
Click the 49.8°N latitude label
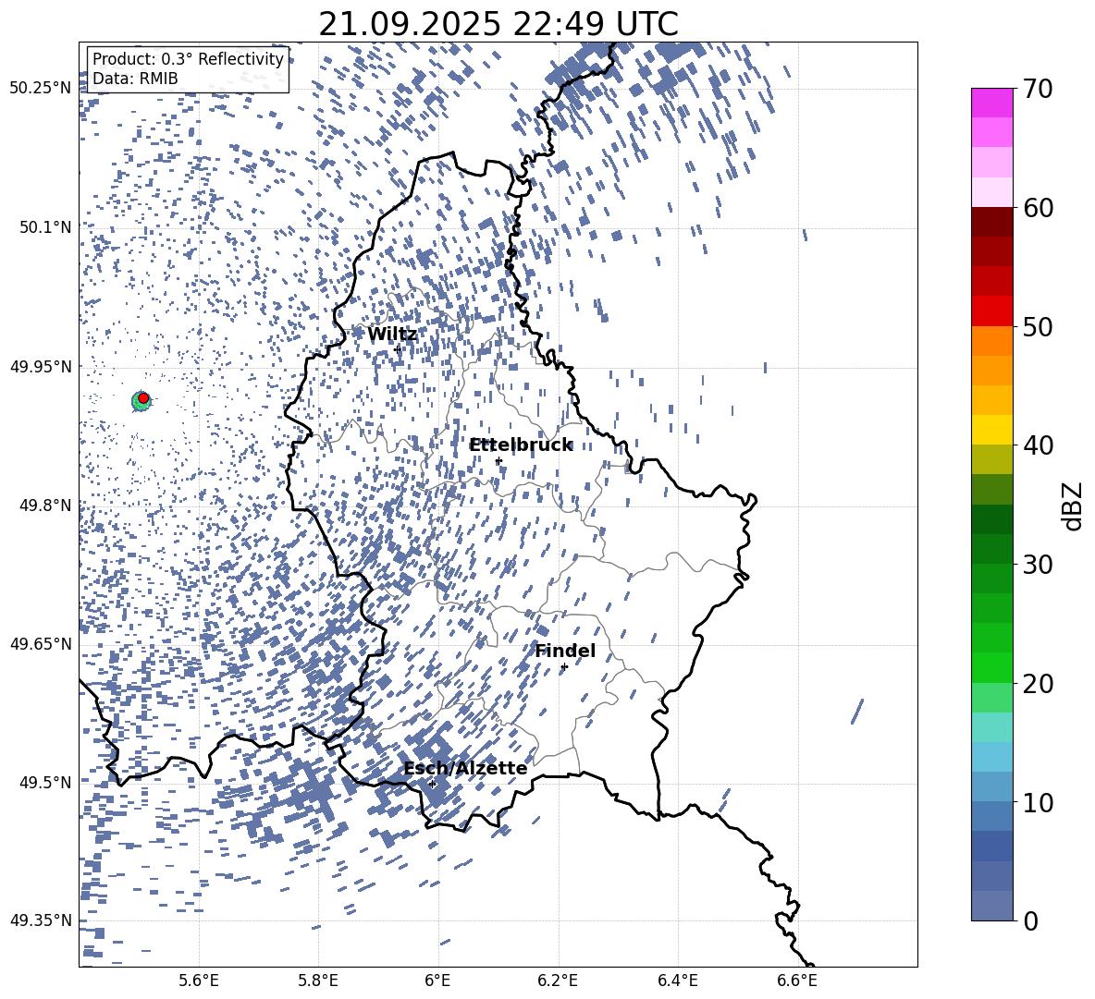click(x=45, y=506)
